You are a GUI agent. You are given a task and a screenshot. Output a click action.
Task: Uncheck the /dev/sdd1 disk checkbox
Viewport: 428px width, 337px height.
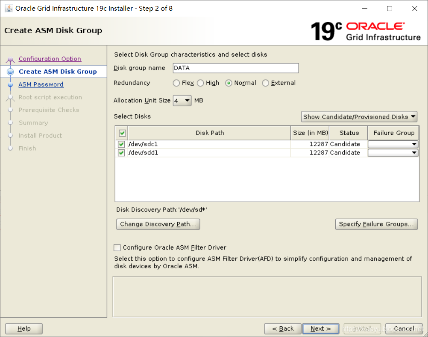[x=121, y=153]
